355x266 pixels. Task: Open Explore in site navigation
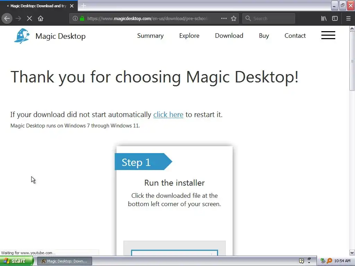click(x=189, y=36)
